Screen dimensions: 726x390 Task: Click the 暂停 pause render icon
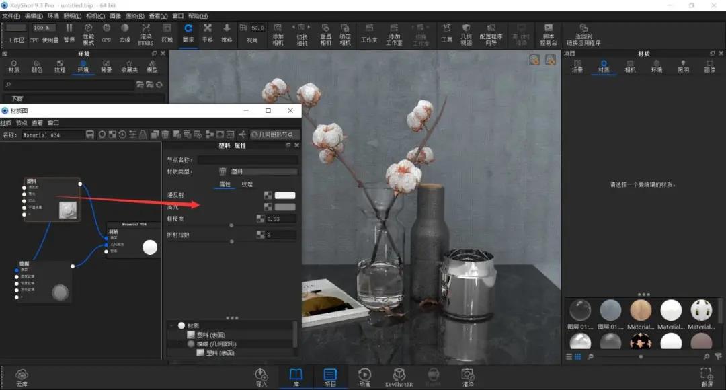pos(69,34)
